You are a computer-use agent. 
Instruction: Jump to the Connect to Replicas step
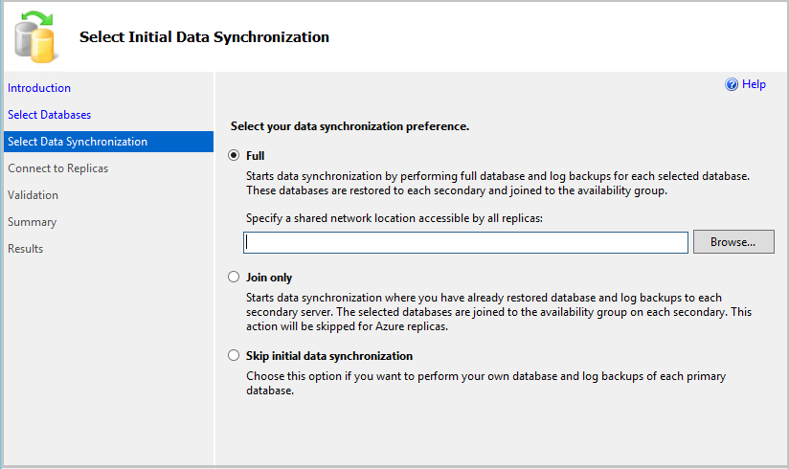coord(57,168)
